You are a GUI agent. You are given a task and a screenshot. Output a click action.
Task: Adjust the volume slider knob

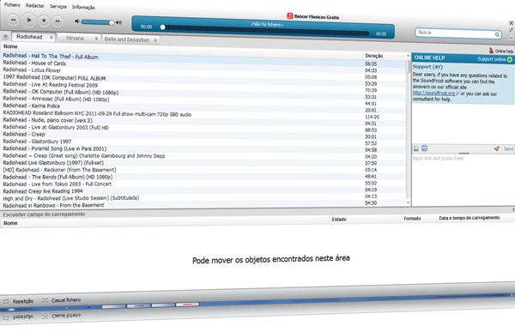[x=112, y=22]
